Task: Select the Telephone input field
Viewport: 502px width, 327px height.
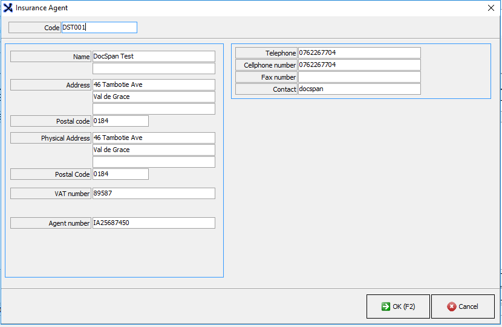Action: [x=359, y=53]
